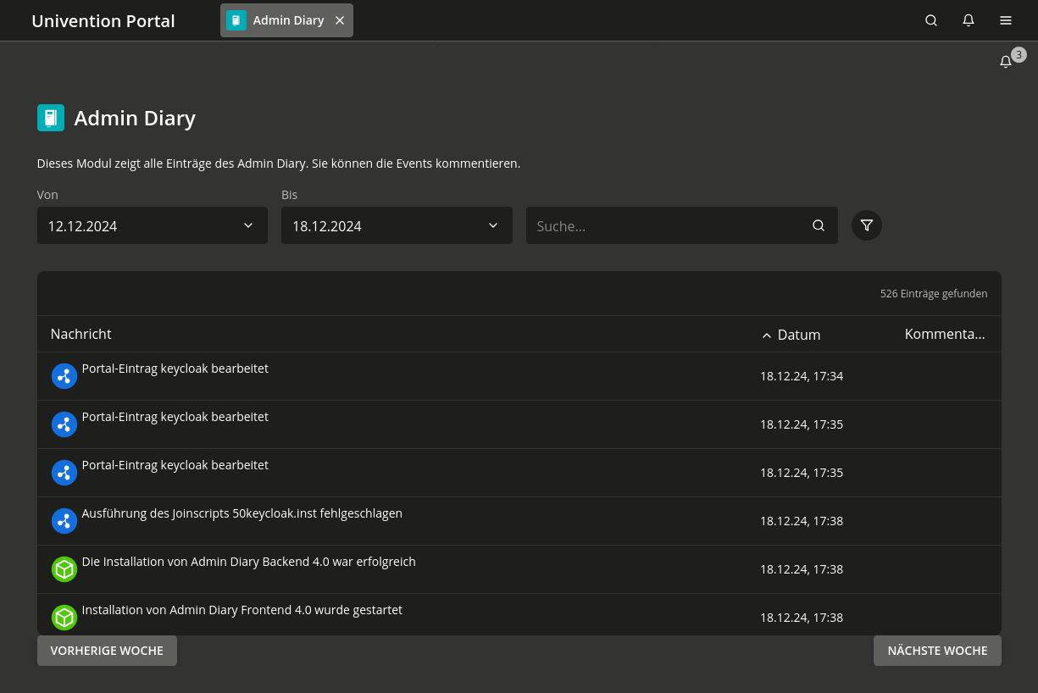The image size is (1038, 693).
Task: Switch to the Admin Diary tab
Action: [x=286, y=20]
